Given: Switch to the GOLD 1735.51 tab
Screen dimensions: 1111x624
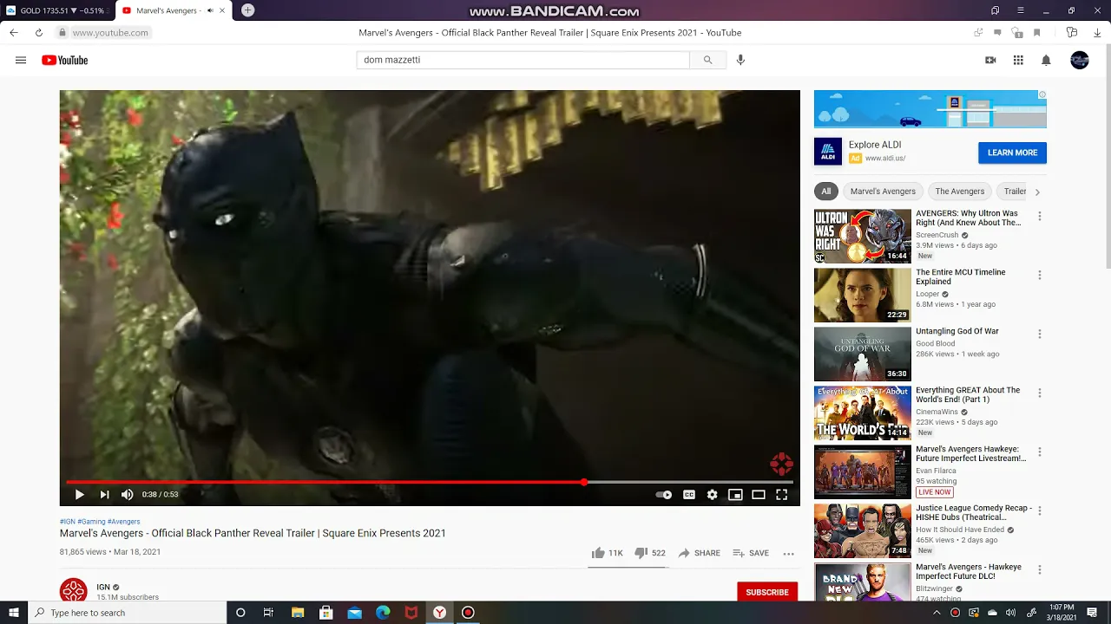Looking at the screenshot, I should (x=56, y=10).
